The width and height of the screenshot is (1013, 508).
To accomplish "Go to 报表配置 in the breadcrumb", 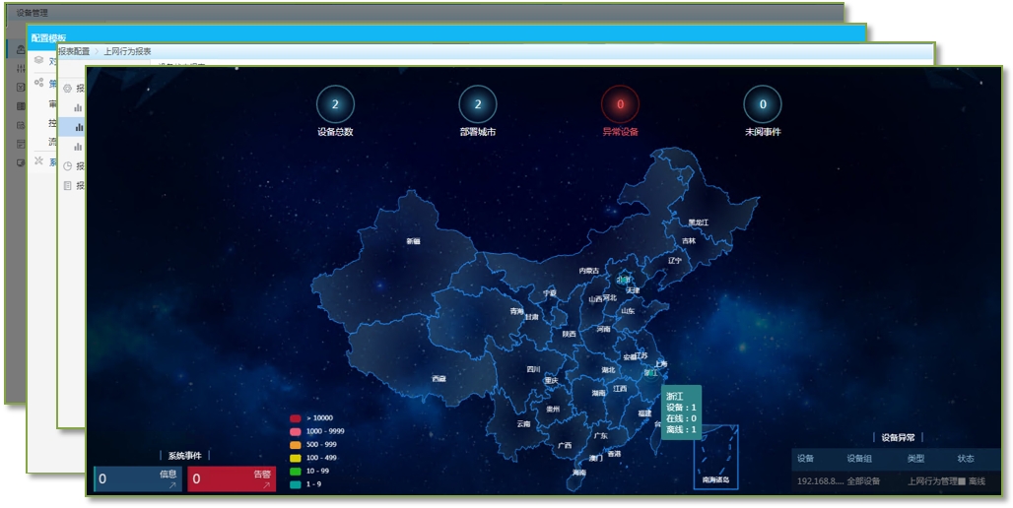I will tap(74, 51).
